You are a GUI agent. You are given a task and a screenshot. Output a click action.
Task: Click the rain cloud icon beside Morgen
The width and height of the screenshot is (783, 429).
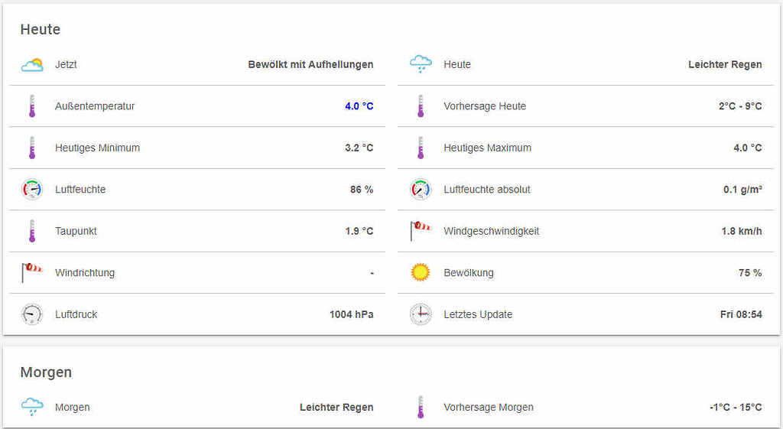coord(32,408)
